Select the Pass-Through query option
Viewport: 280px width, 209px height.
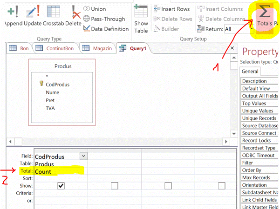(104, 19)
